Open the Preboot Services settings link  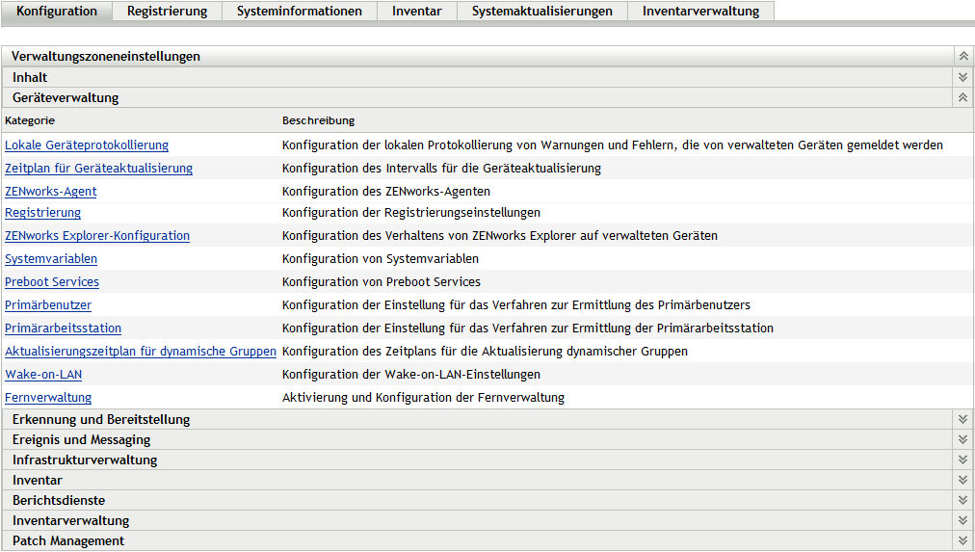coord(52,282)
